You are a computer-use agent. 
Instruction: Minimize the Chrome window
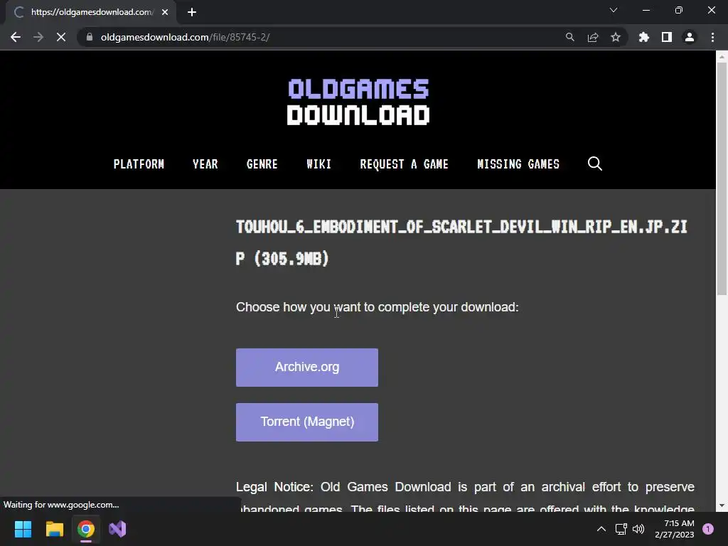[646, 10]
